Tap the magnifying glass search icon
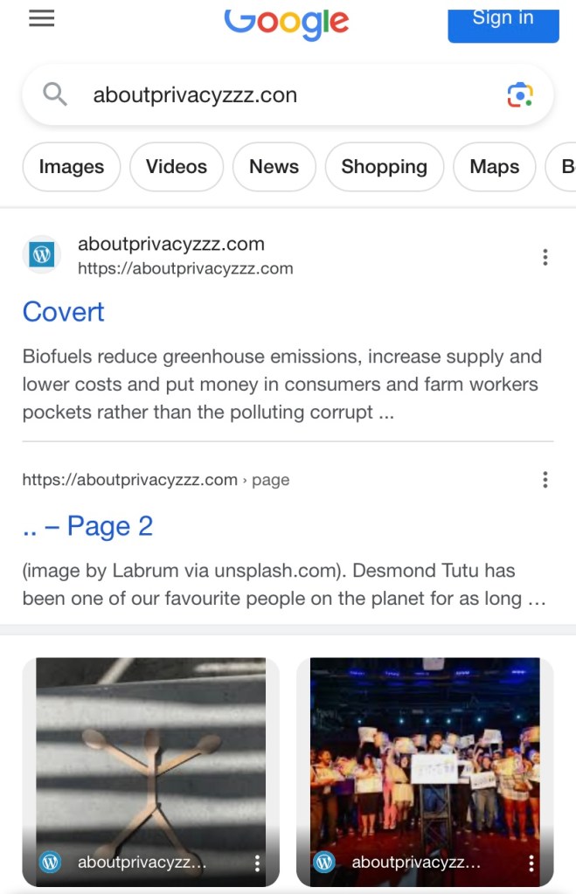 (55, 94)
